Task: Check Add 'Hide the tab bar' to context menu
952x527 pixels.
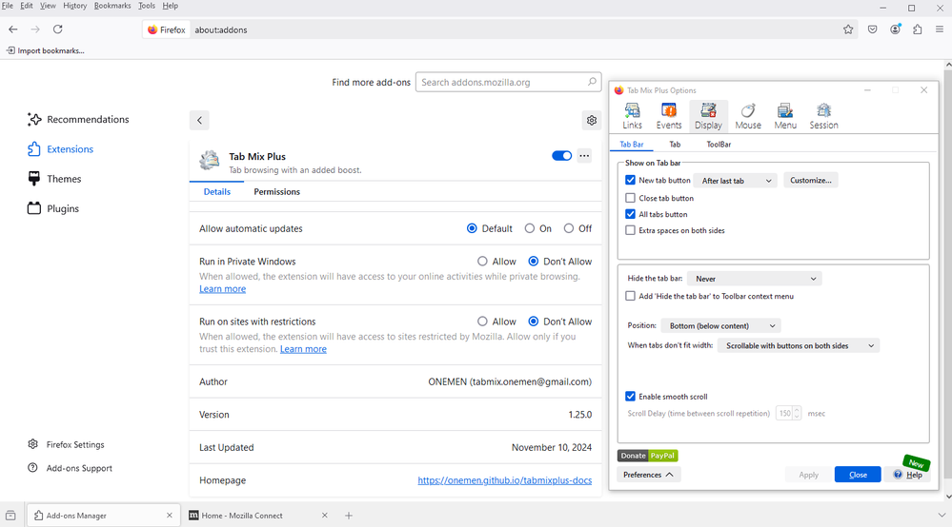Action: point(630,296)
